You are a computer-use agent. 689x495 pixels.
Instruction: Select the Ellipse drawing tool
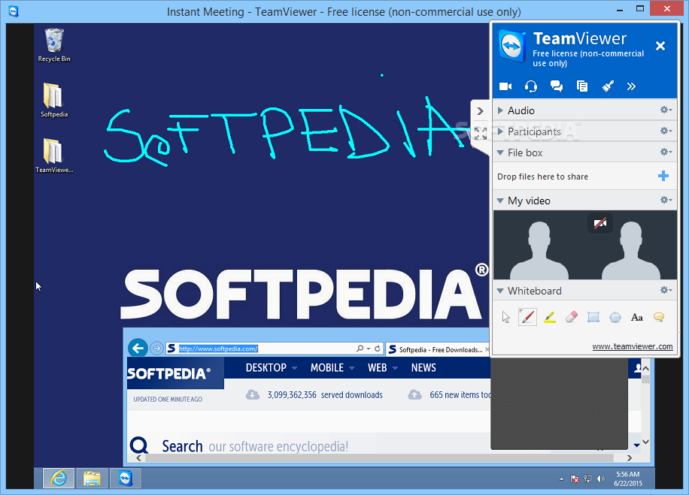point(615,317)
